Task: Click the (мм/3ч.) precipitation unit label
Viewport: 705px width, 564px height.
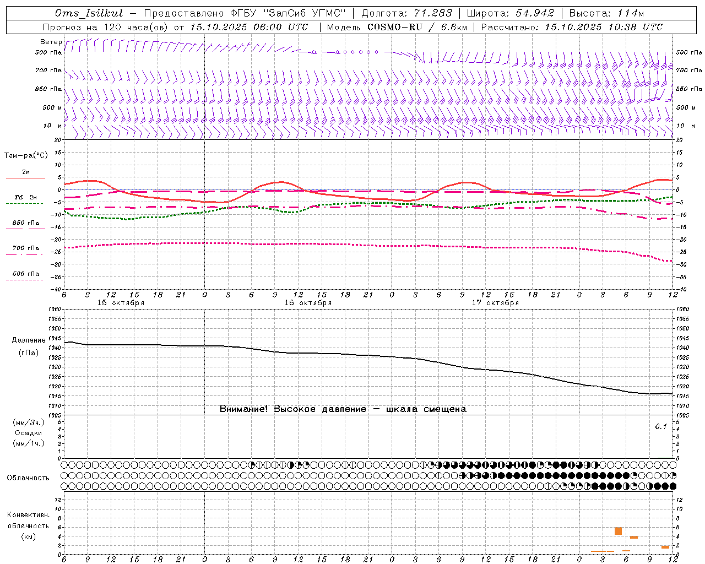Action: point(29,423)
